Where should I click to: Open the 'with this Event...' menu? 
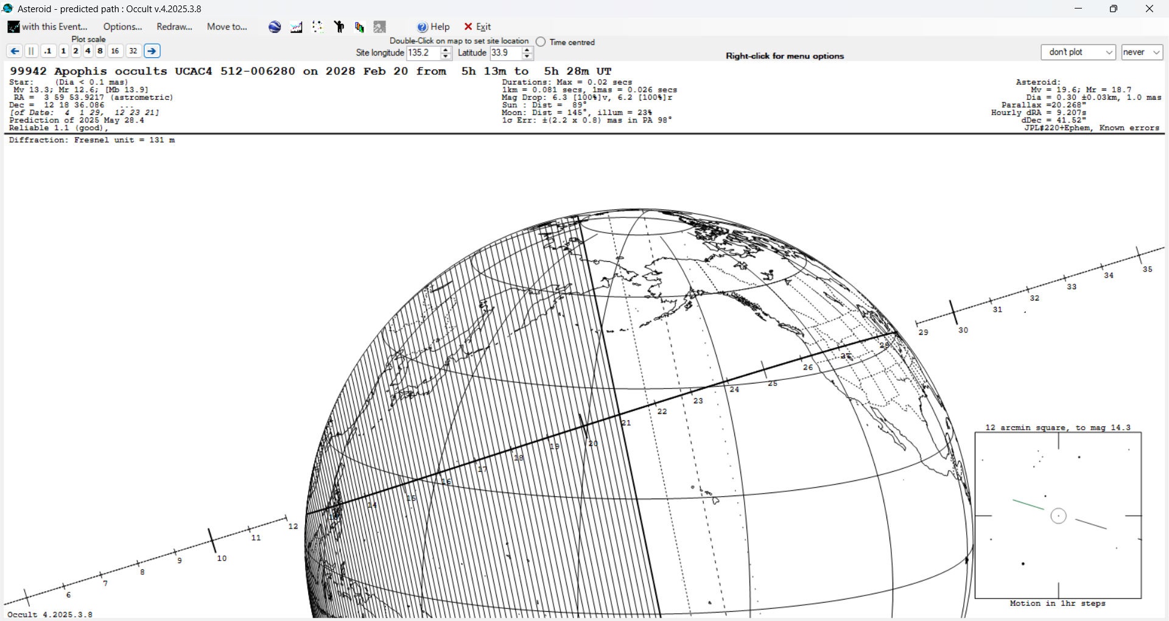pyautogui.click(x=48, y=27)
